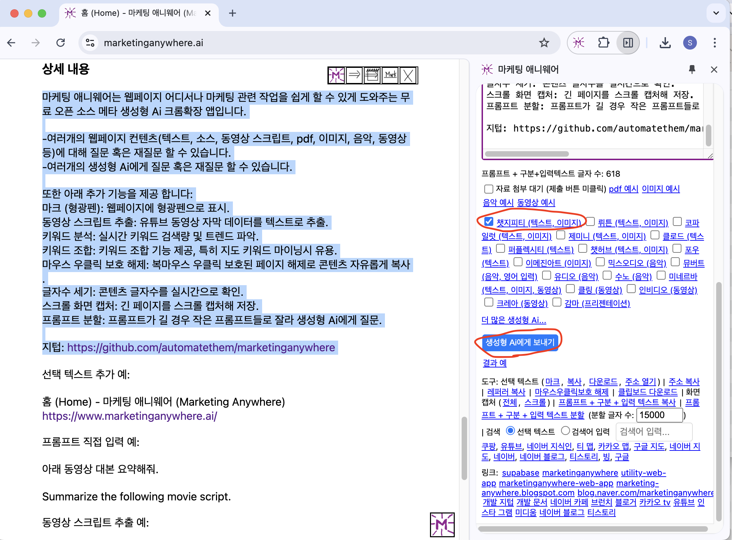Click the Mark highlighter icon

coord(390,75)
